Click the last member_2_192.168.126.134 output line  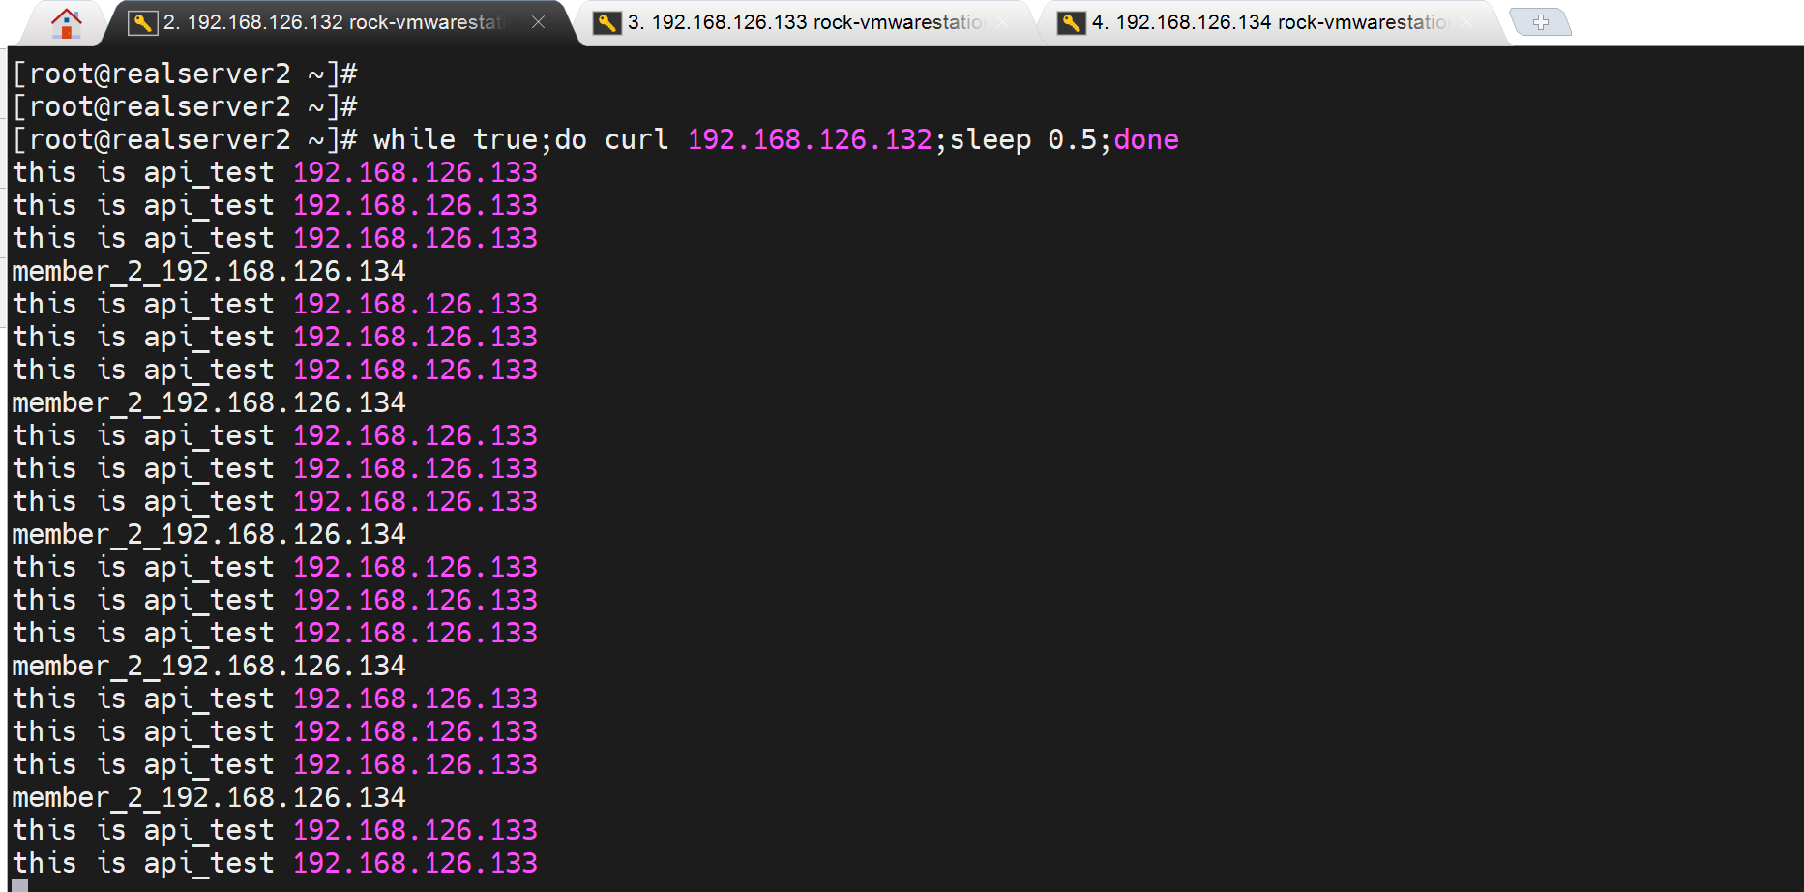[209, 798]
